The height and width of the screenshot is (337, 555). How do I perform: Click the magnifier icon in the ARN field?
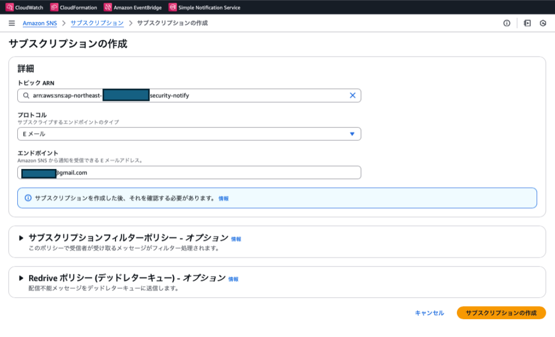[27, 95]
